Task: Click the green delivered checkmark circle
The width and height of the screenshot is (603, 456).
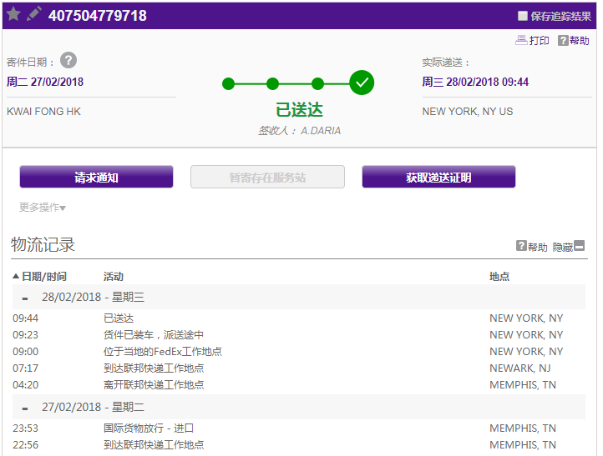Action: pyautogui.click(x=362, y=83)
